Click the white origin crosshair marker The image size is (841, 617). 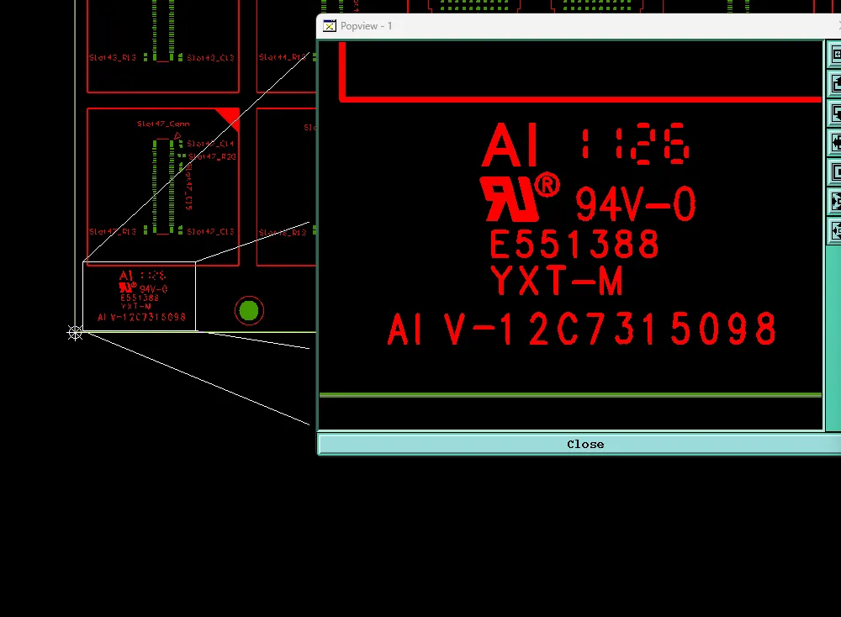(75, 333)
